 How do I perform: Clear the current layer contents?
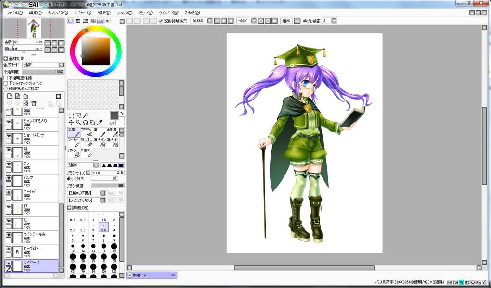(x=26, y=103)
